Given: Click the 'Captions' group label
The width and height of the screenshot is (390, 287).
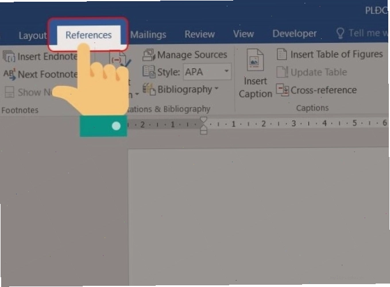Looking at the screenshot, I should (x=312, y=108).
